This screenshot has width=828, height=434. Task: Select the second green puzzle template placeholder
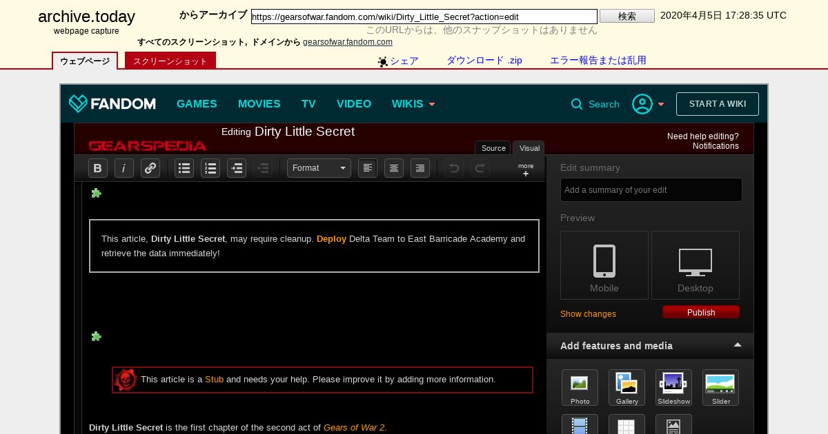tap(97, 336)
